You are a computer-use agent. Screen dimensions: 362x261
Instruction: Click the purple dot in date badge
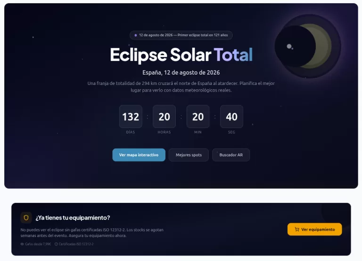click(136, 35)
